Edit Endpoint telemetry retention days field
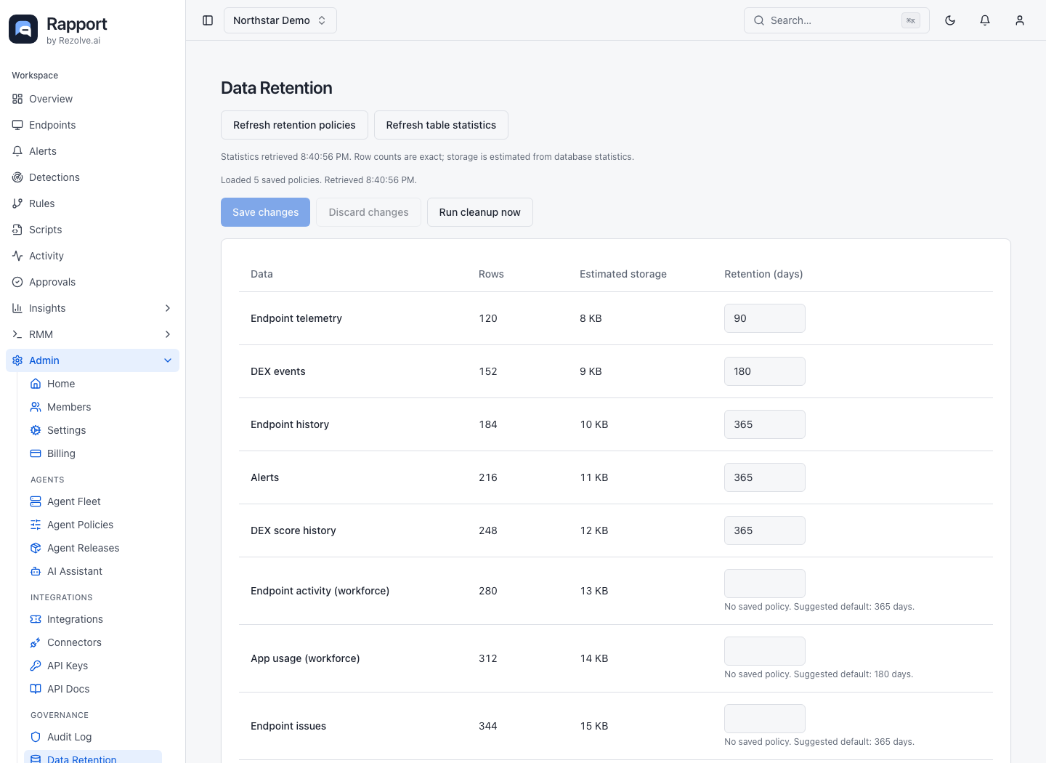Screen dimensions: 1046x763 pyautogui.click(x=764, y=318)
